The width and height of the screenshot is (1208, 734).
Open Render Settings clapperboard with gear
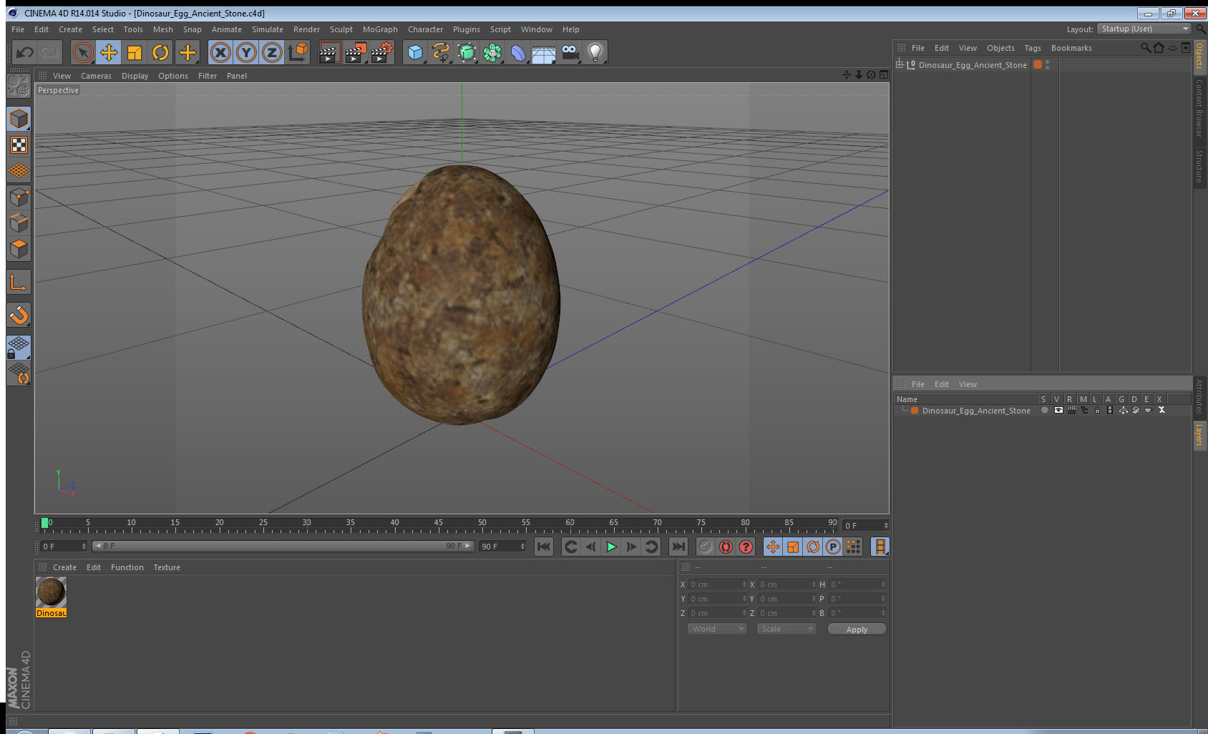tap(382, 52)
